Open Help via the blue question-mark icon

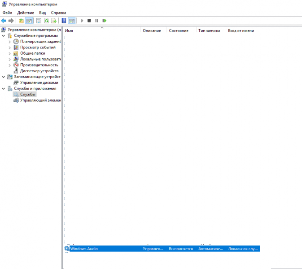(x=64, y=21)
